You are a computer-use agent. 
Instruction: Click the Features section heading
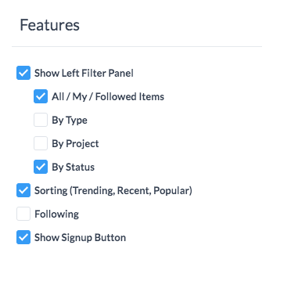pos(50,25)
